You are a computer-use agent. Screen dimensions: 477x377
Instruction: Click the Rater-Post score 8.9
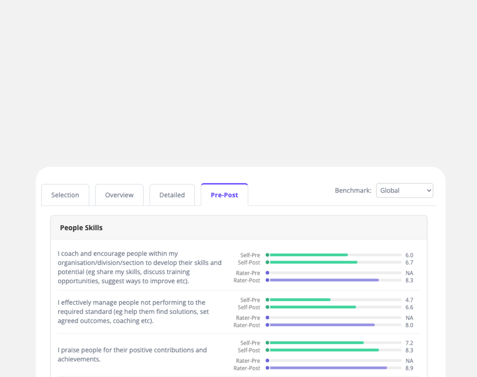point(409,368)
